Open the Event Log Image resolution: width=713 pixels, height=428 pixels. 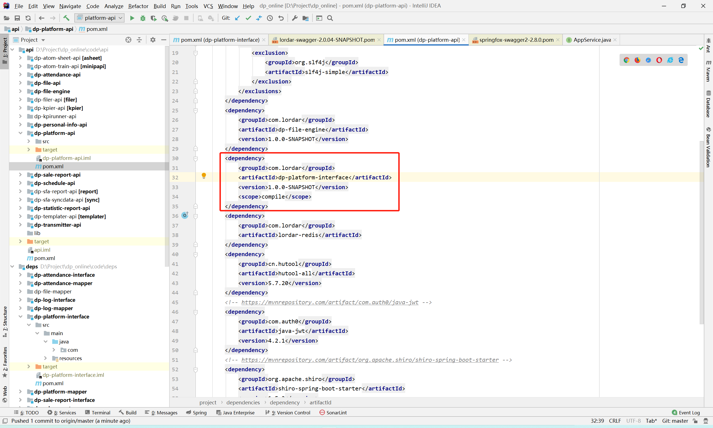(x=686, y=412)
